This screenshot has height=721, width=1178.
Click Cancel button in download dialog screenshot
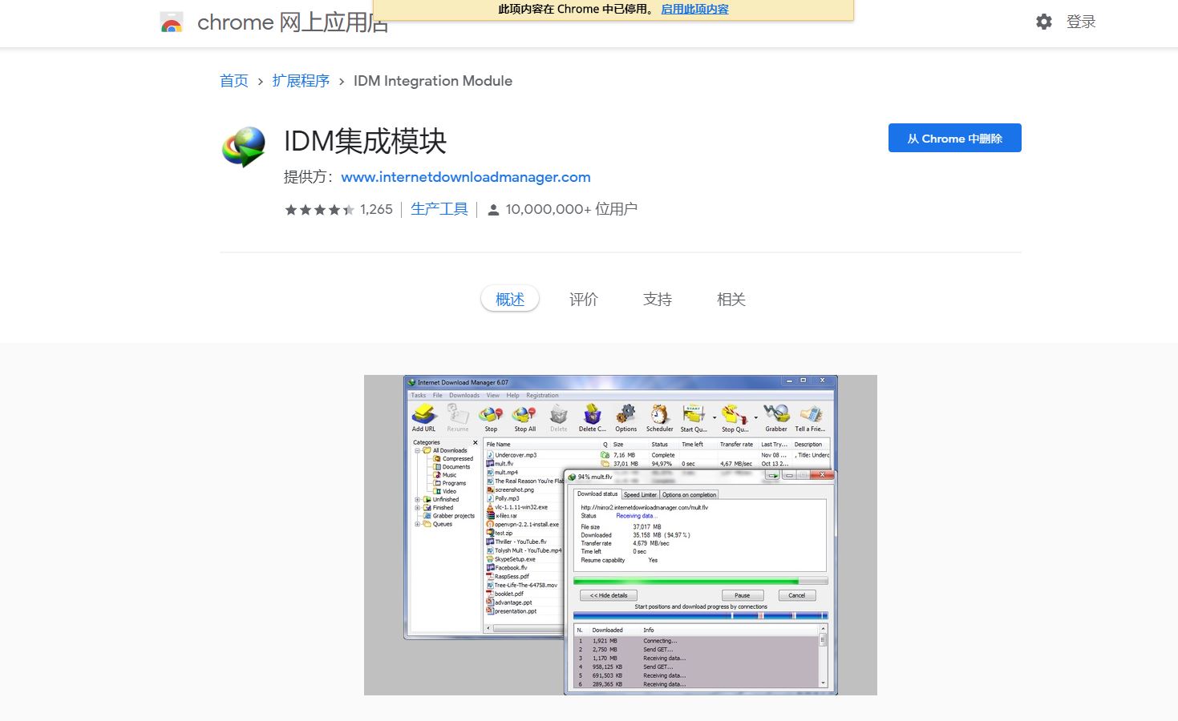coord(796,595)
